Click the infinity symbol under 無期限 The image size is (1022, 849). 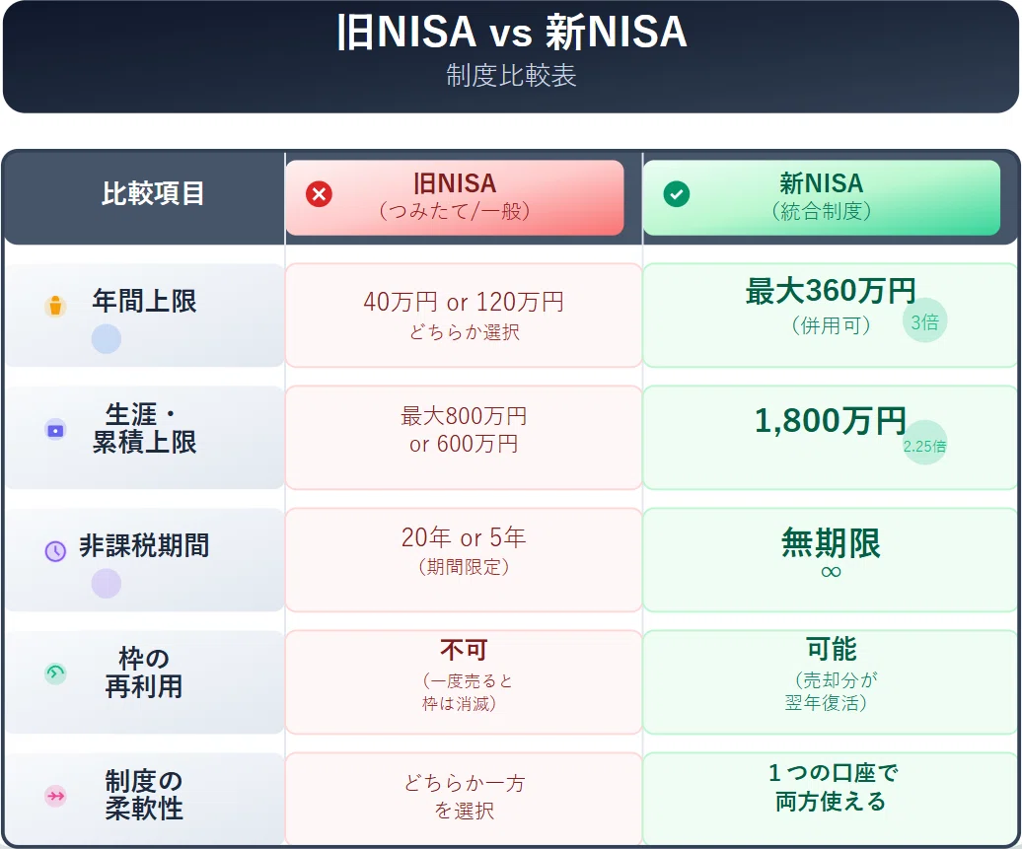tap(831, 572)
